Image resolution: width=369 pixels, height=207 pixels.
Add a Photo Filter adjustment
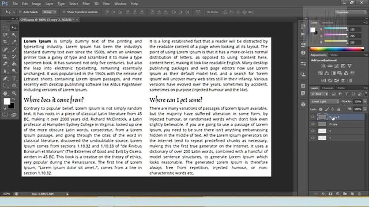click(x=340, y=73)
